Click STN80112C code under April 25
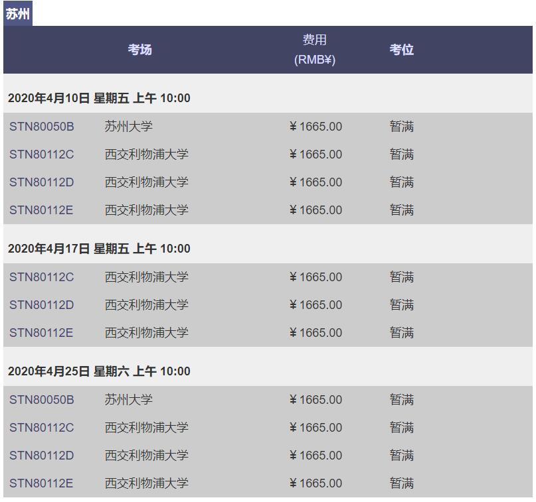The image size is (536, 502). coord(42,428)
